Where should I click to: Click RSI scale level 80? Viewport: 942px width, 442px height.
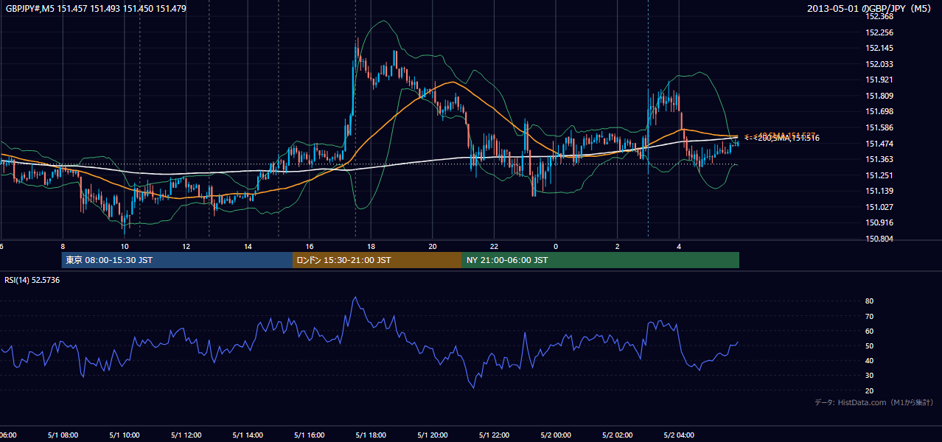pos(869,301)
